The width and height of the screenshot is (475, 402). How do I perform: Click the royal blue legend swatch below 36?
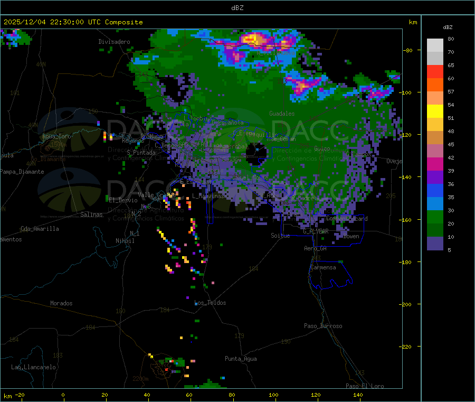coord(435,190)
